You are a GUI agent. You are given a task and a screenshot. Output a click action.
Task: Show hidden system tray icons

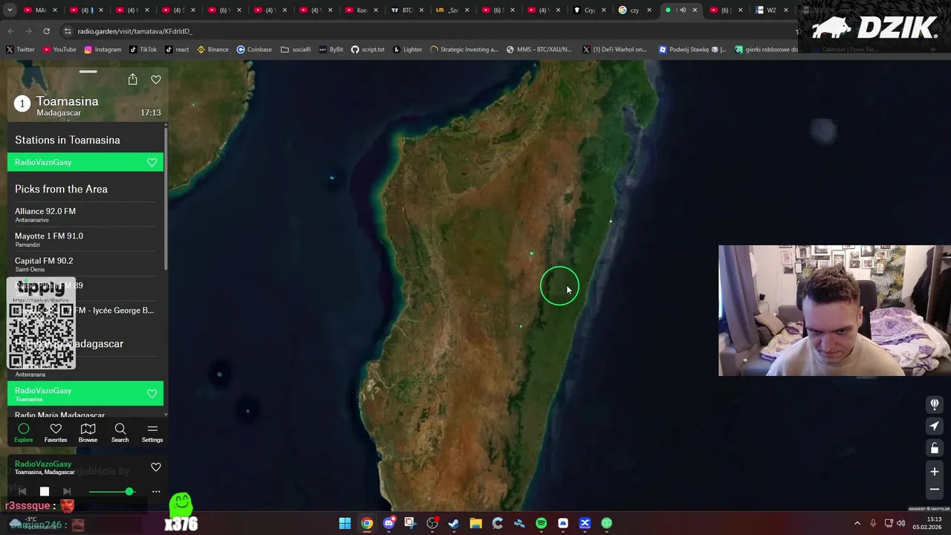pyautogui.click(x=857, y=523)
